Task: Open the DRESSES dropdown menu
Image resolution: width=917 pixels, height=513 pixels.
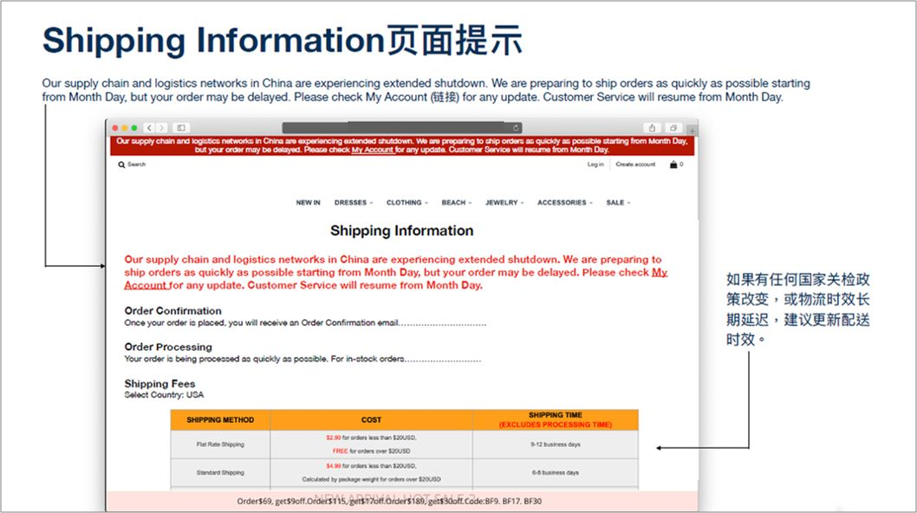Action: coord(350,202)
